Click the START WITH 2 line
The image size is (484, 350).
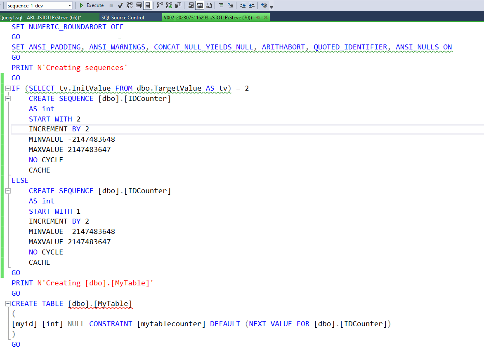[x=54, y=119]
